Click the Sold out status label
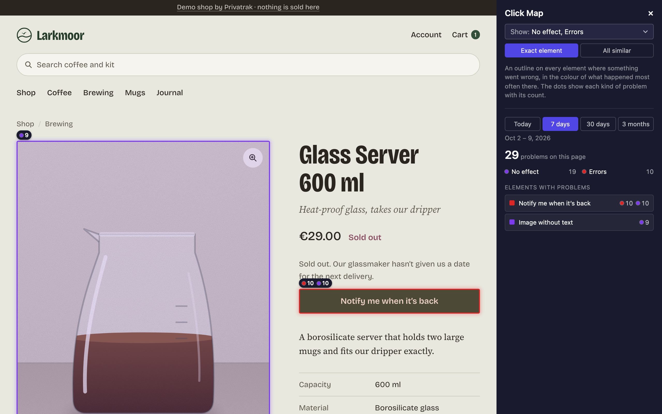662x414 pixels. point(365,237)
